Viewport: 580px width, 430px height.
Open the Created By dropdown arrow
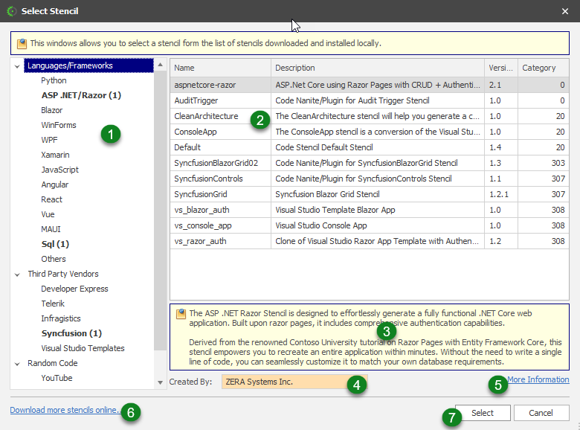click(162, 382)
